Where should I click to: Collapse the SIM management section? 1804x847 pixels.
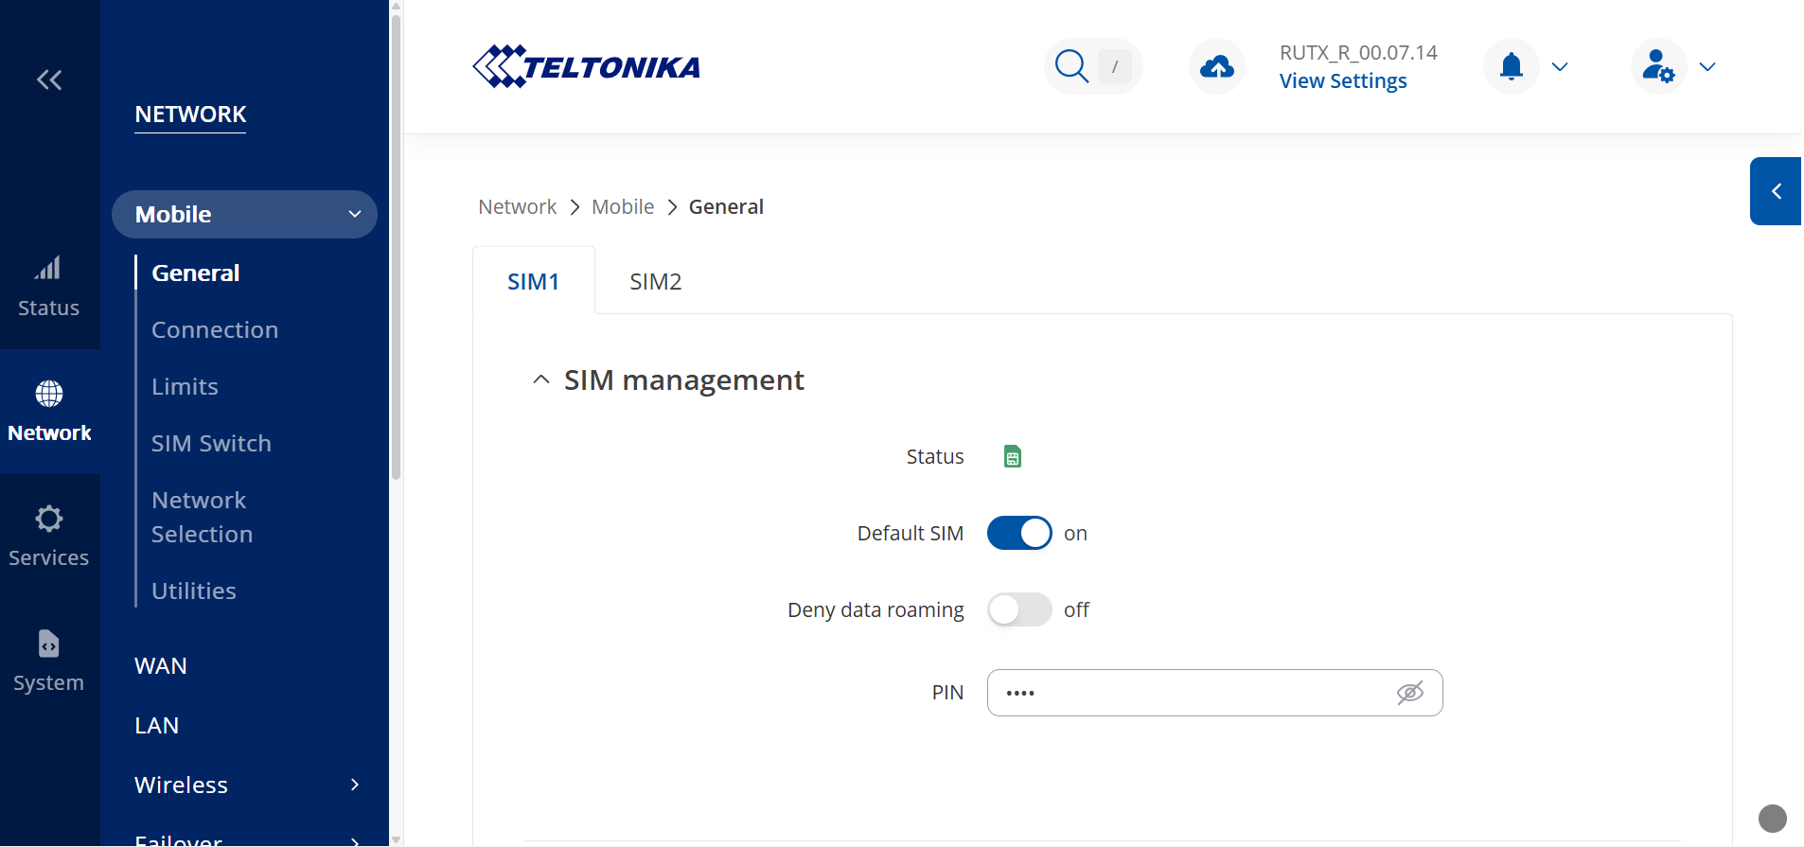[541, 380]
